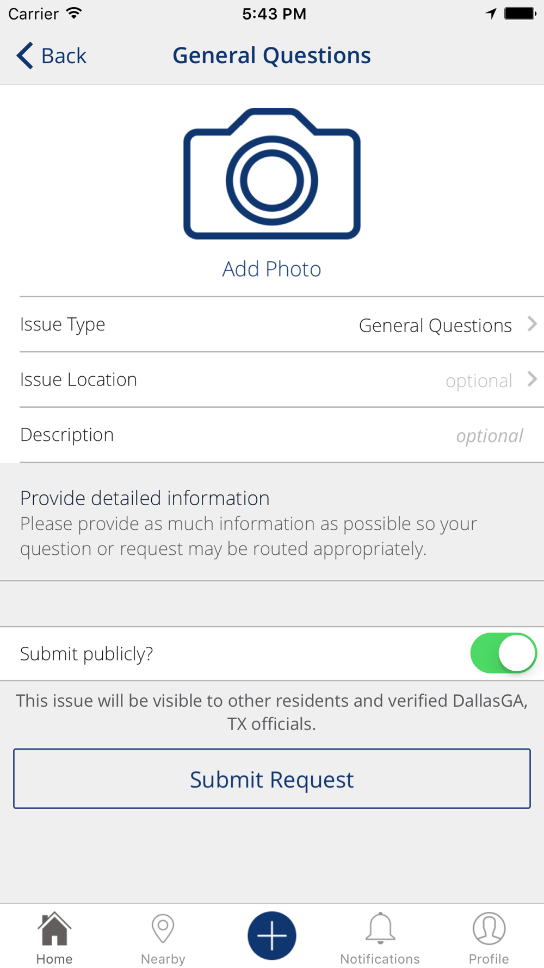Tap the Nearby map pin icon
The height and width of the screenshot is (968, 544).
pyautogui.click(x=163, y=928)
